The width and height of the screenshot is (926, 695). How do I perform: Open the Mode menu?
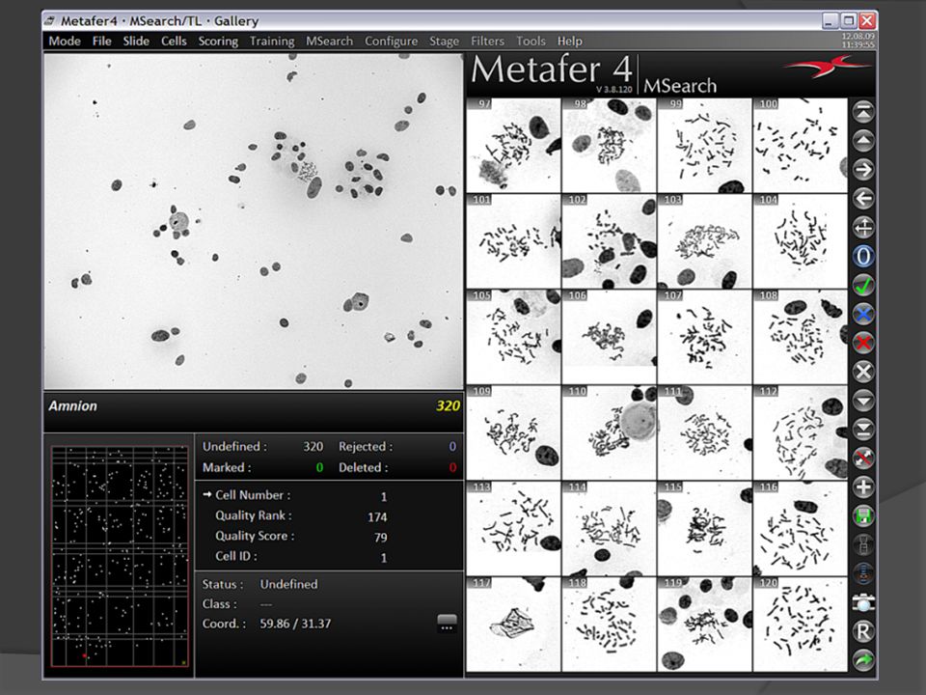(x=65, y=41)
